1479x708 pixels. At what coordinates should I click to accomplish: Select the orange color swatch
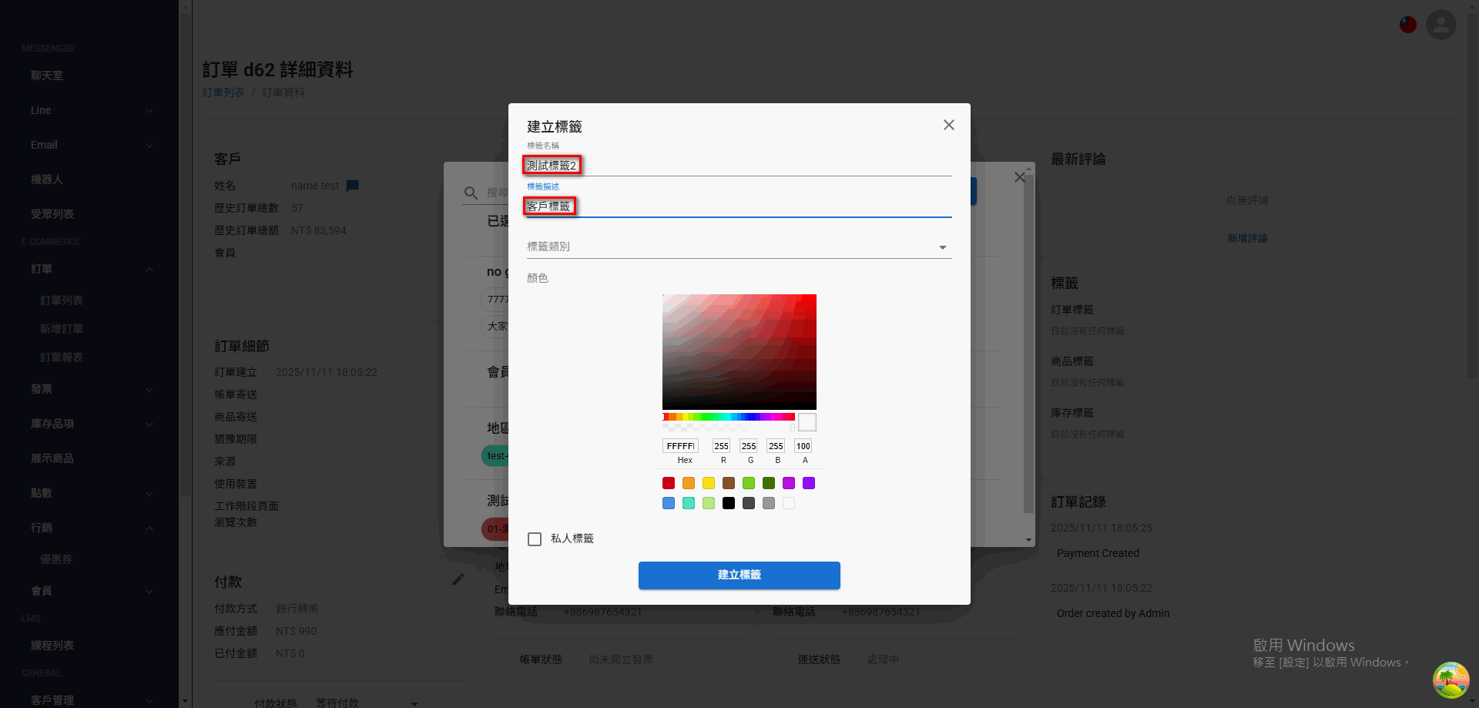coord(689,483)
